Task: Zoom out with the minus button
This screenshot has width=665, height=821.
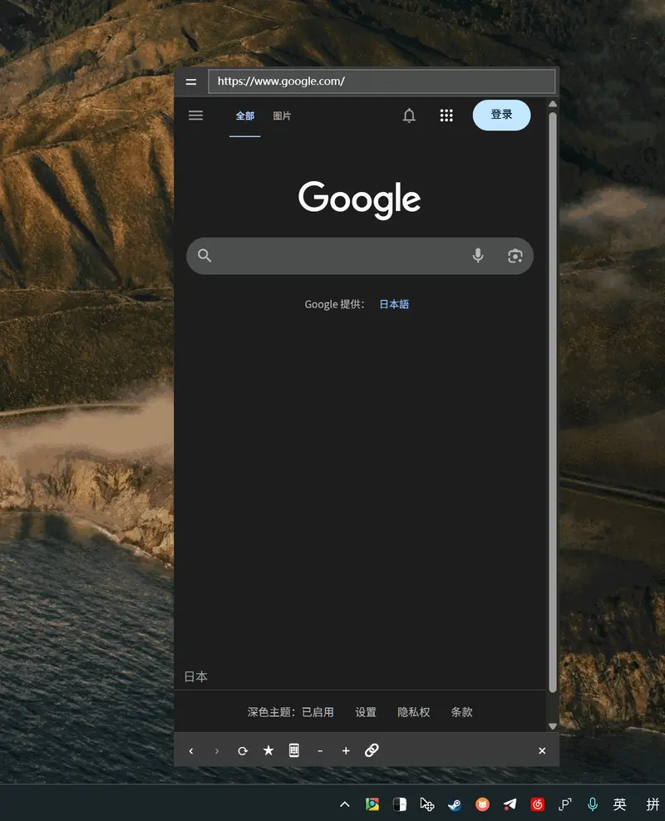Action: pyautogui.click(x=320, y=751)
